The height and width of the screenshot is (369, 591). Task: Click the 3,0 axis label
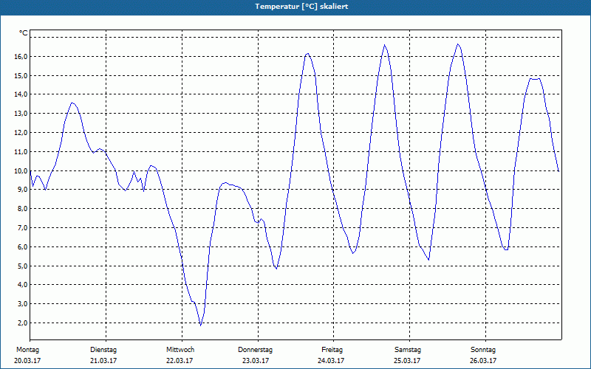[x=22, y=304]
